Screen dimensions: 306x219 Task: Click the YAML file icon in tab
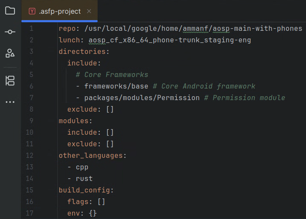click(32, 12)
